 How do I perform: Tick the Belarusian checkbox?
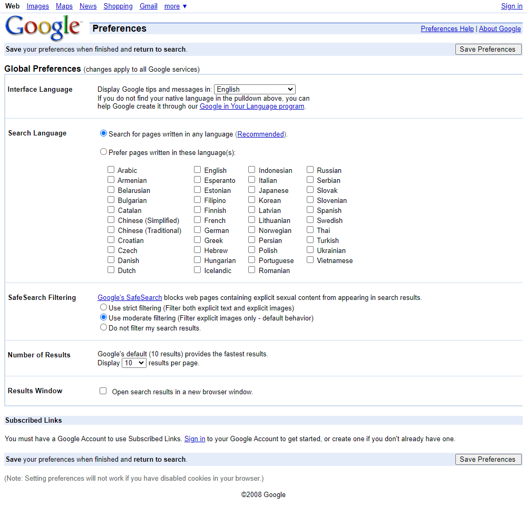[x=111, y=190]
